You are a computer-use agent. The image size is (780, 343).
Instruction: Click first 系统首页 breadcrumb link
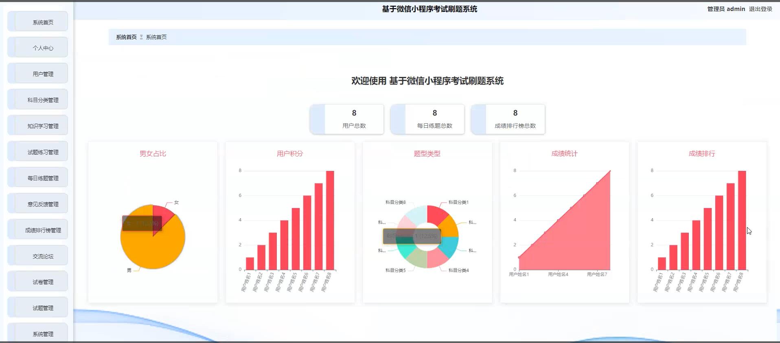coord(126,37)
